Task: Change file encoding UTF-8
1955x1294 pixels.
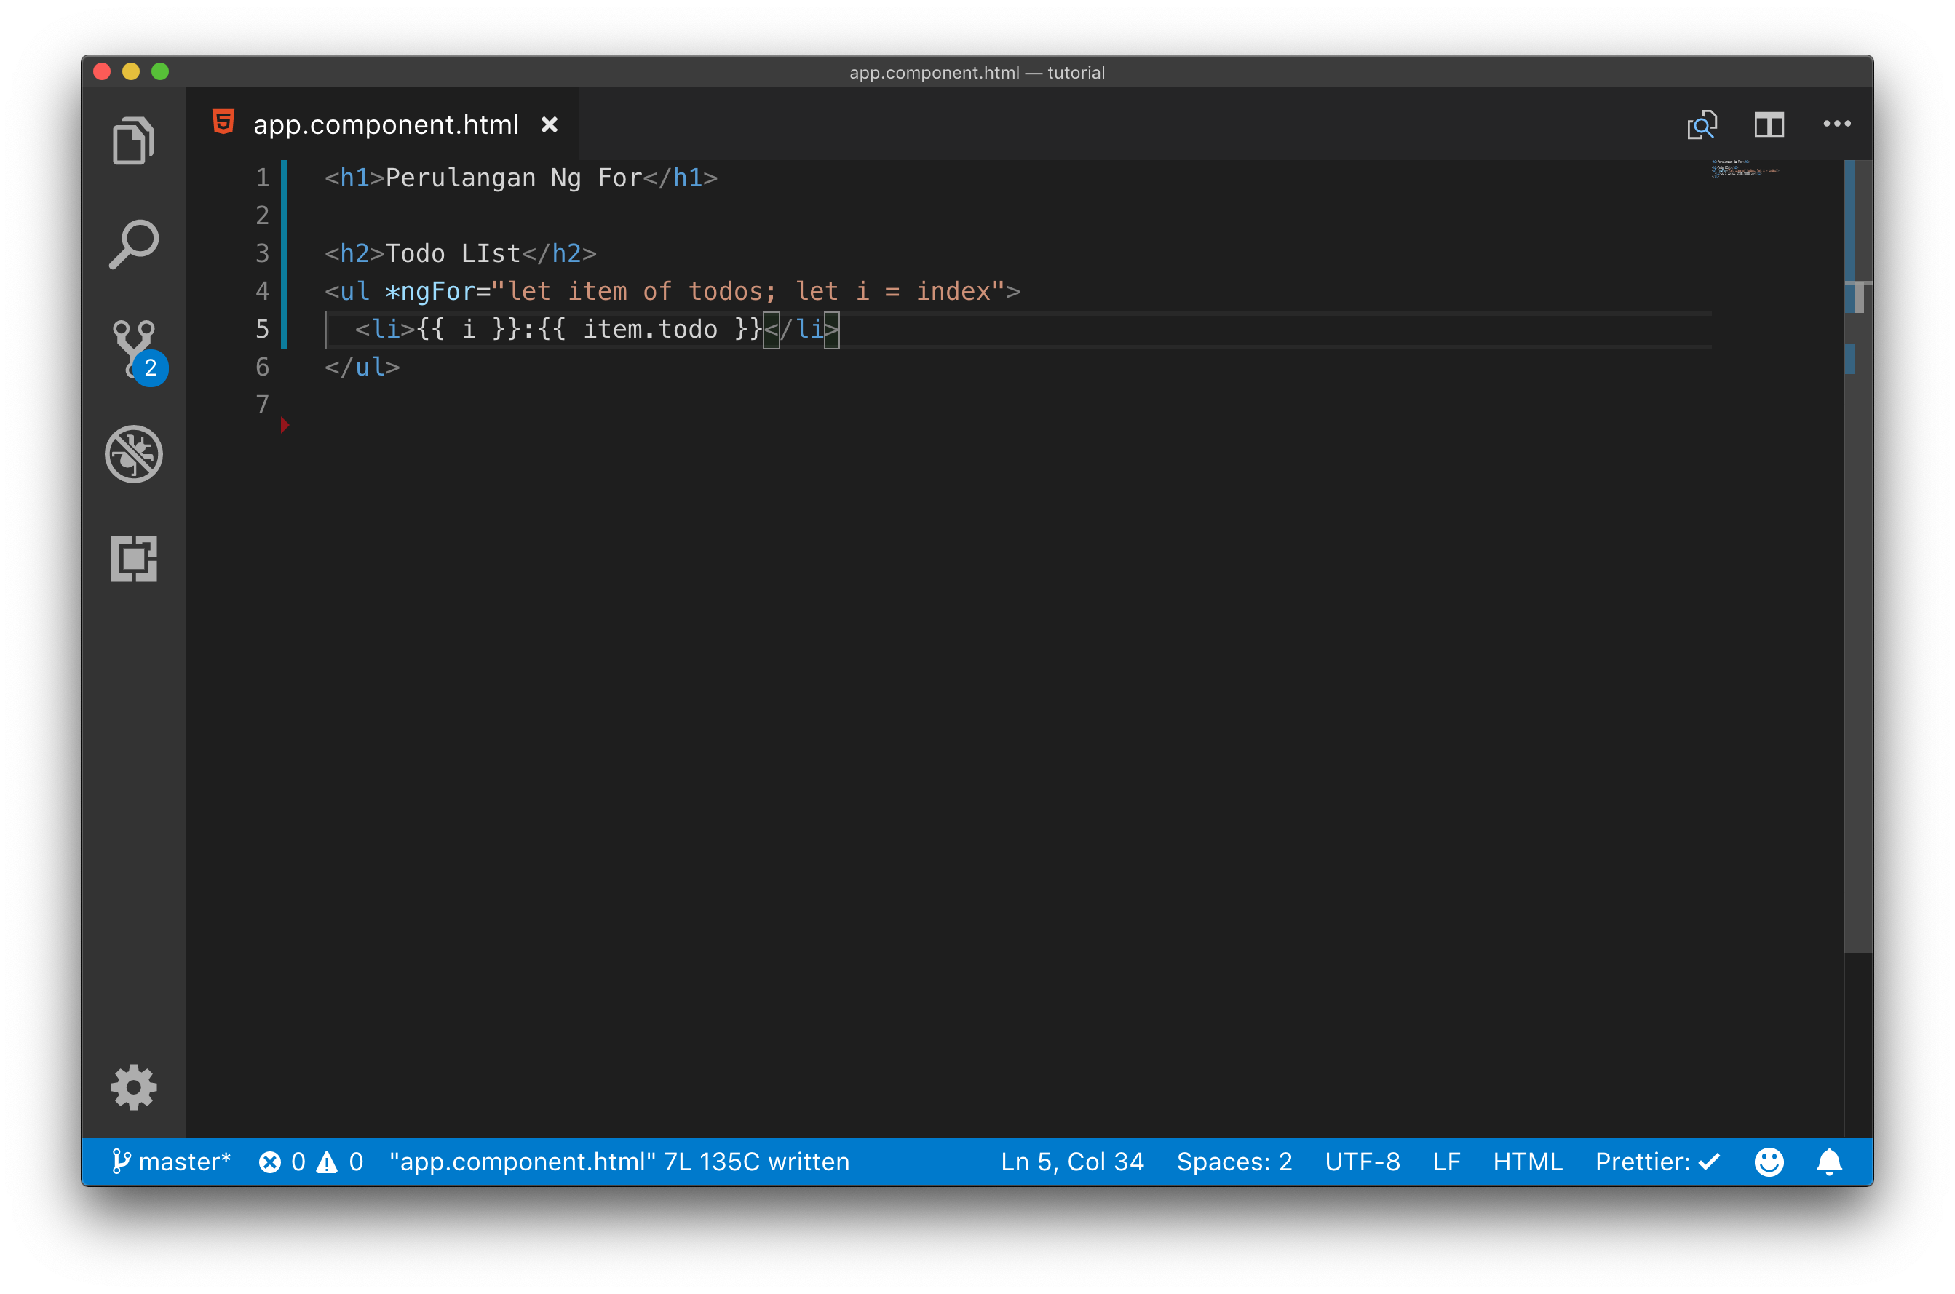Action: pyautogui.click(x=1363, y=1162)
